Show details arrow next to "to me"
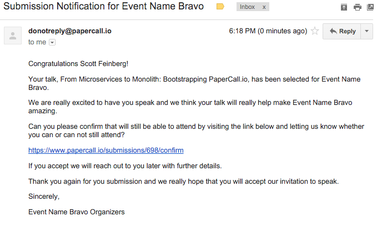Screen dimensions: 382x236 click(53, 42)
